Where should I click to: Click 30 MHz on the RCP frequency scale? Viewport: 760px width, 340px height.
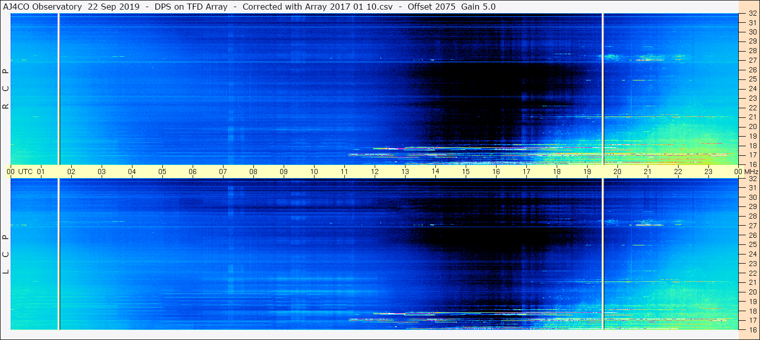click(752, 32)
